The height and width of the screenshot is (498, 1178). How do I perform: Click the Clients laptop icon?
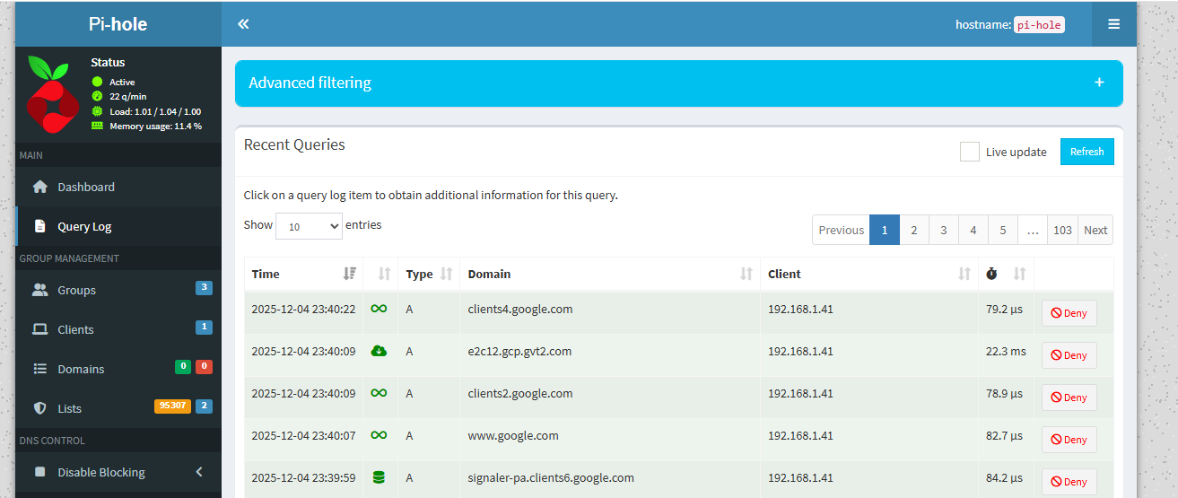tap(39, 329)
